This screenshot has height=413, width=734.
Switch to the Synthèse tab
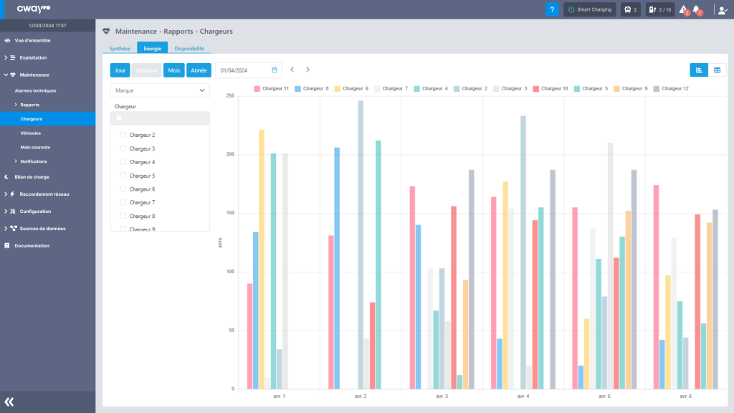tap(120, 48)
